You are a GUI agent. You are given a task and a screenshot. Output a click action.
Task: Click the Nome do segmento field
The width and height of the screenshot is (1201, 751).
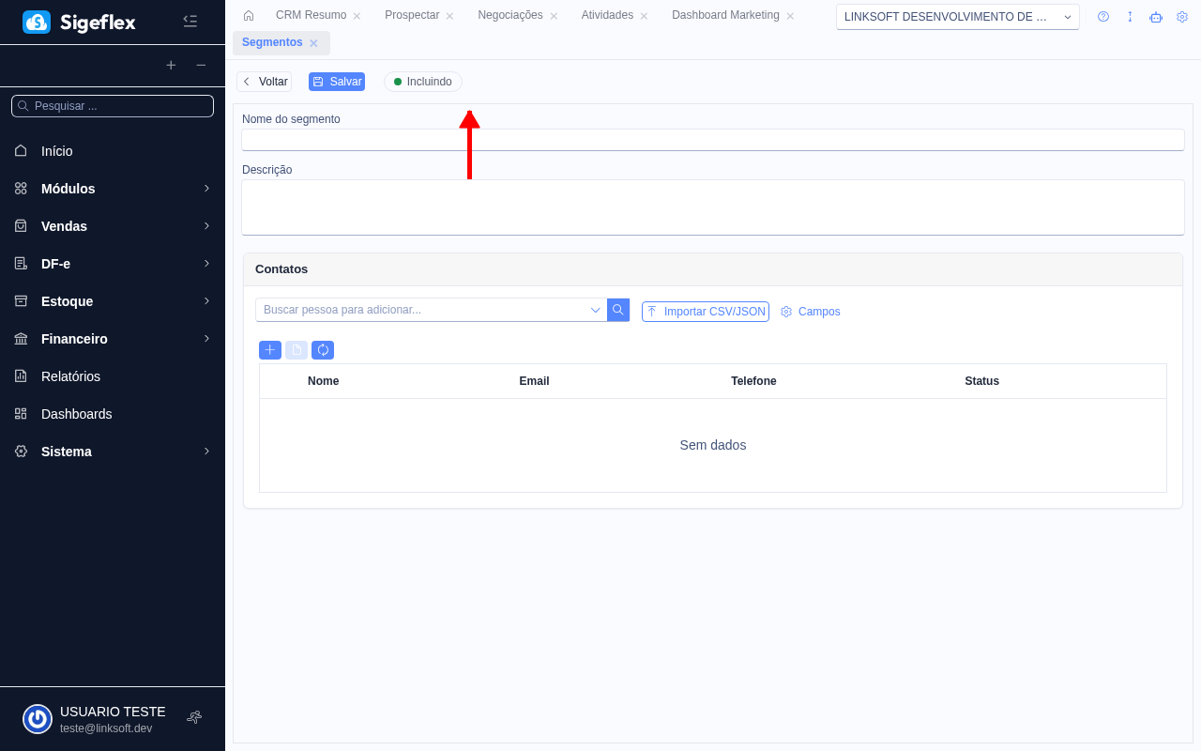click(x=712, y=140)
